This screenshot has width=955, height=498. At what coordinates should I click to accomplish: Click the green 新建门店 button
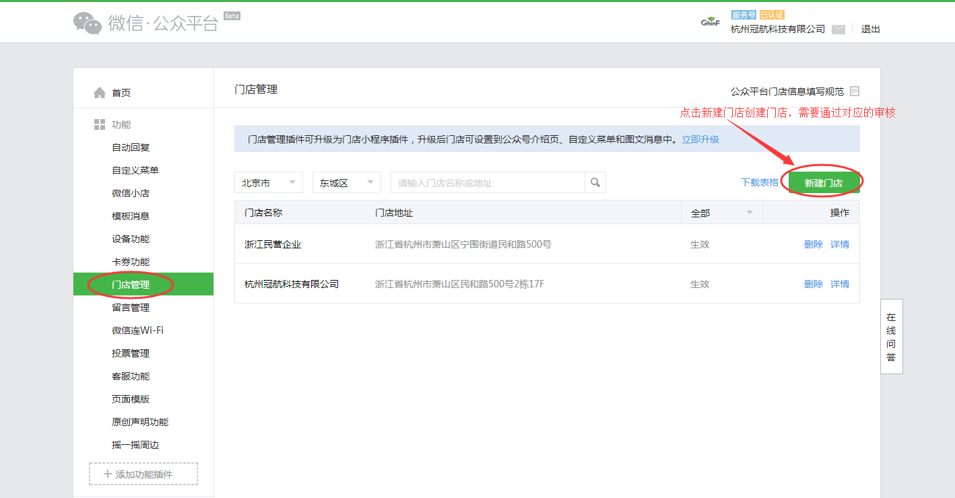point(824,182)
